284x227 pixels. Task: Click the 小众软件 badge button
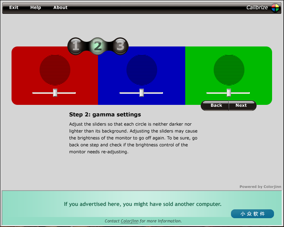(252, 214)
